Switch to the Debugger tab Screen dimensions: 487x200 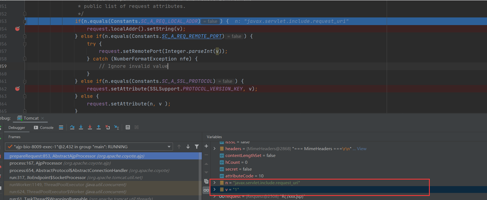[17, 128]
